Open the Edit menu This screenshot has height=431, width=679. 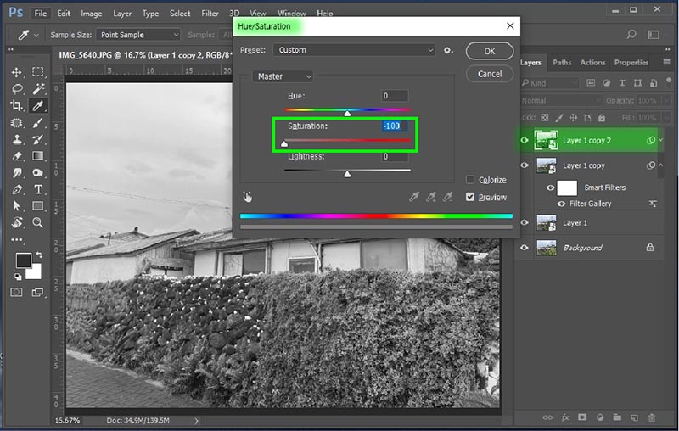coord(64,14)
